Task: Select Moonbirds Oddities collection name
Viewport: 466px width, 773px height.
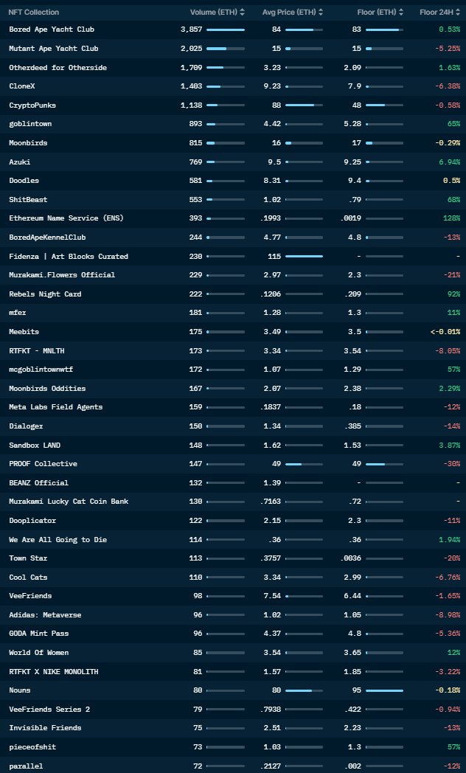Action: coord(47,389)
